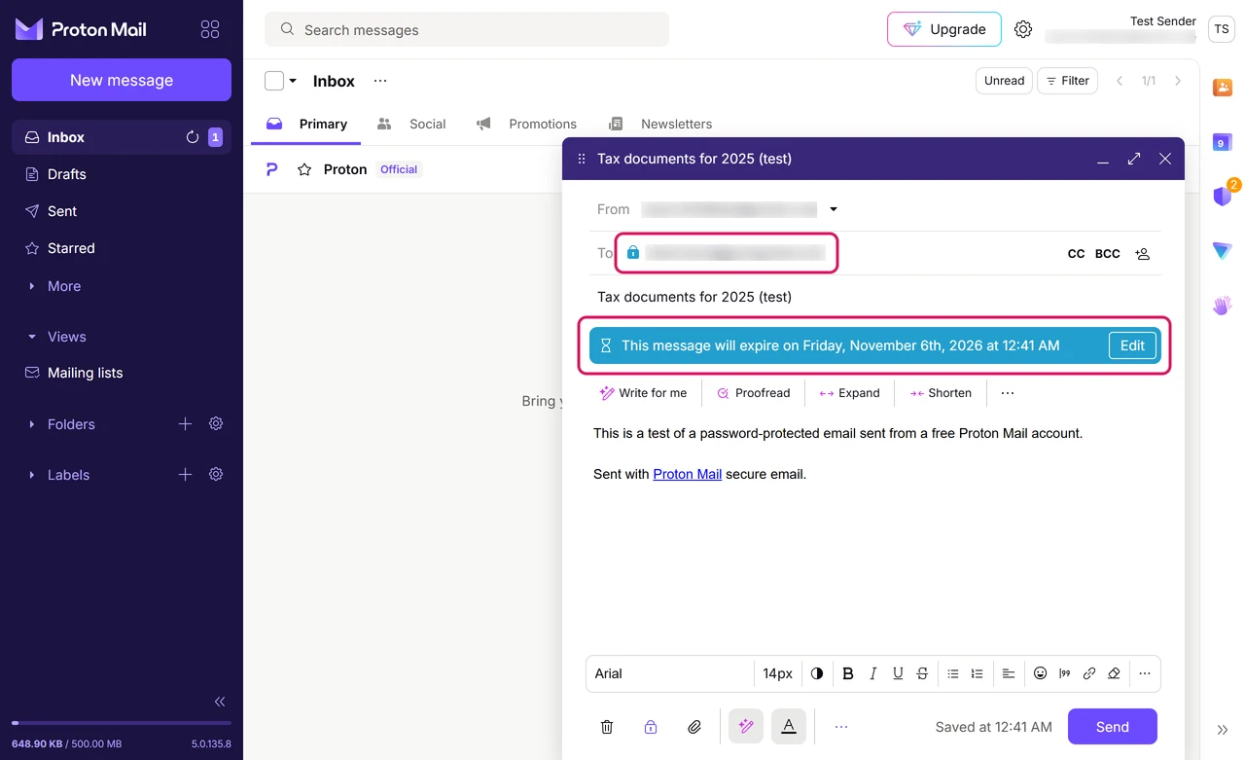
Task: Edit the message expiration time
Action: 1132,345
